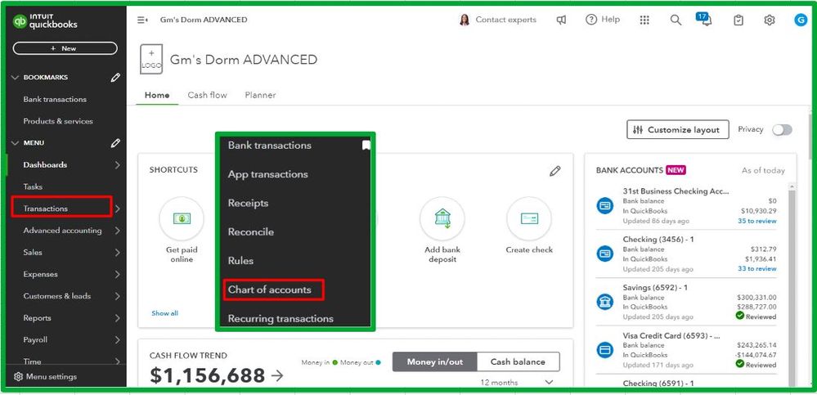This screenshot has width=817, height=395.
Task: Collapse the BOOKMARKS section chevron
Action: point(15,77)
